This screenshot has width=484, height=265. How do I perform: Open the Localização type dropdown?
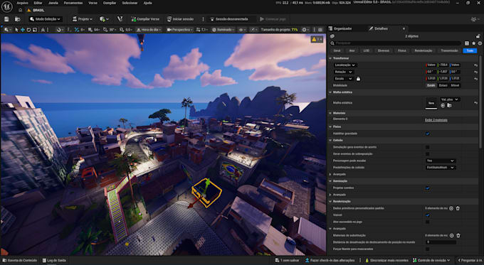pos(344,65)
